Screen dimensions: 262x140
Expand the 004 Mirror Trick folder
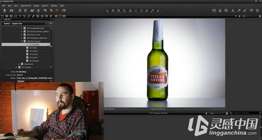click(x=21, y=35)
